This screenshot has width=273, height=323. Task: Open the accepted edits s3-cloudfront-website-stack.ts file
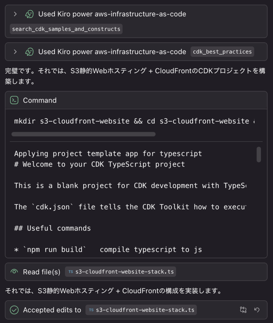145,310
